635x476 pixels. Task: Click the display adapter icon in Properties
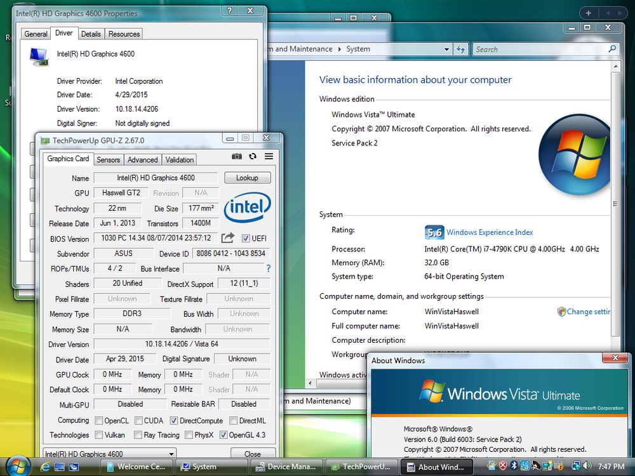pyautogui.click(x=39, y=57)
